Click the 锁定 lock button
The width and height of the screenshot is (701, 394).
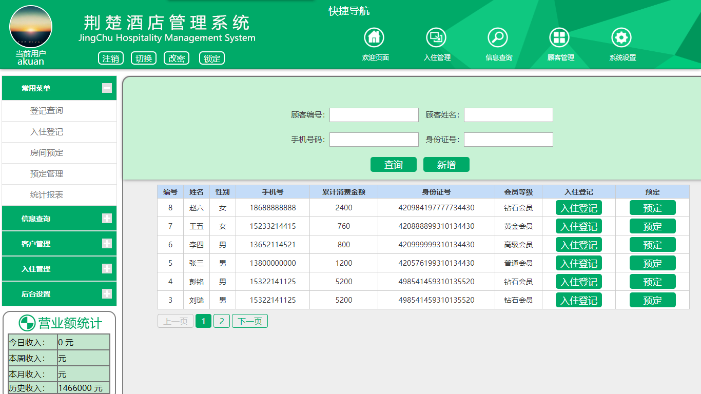pos(212,58)
